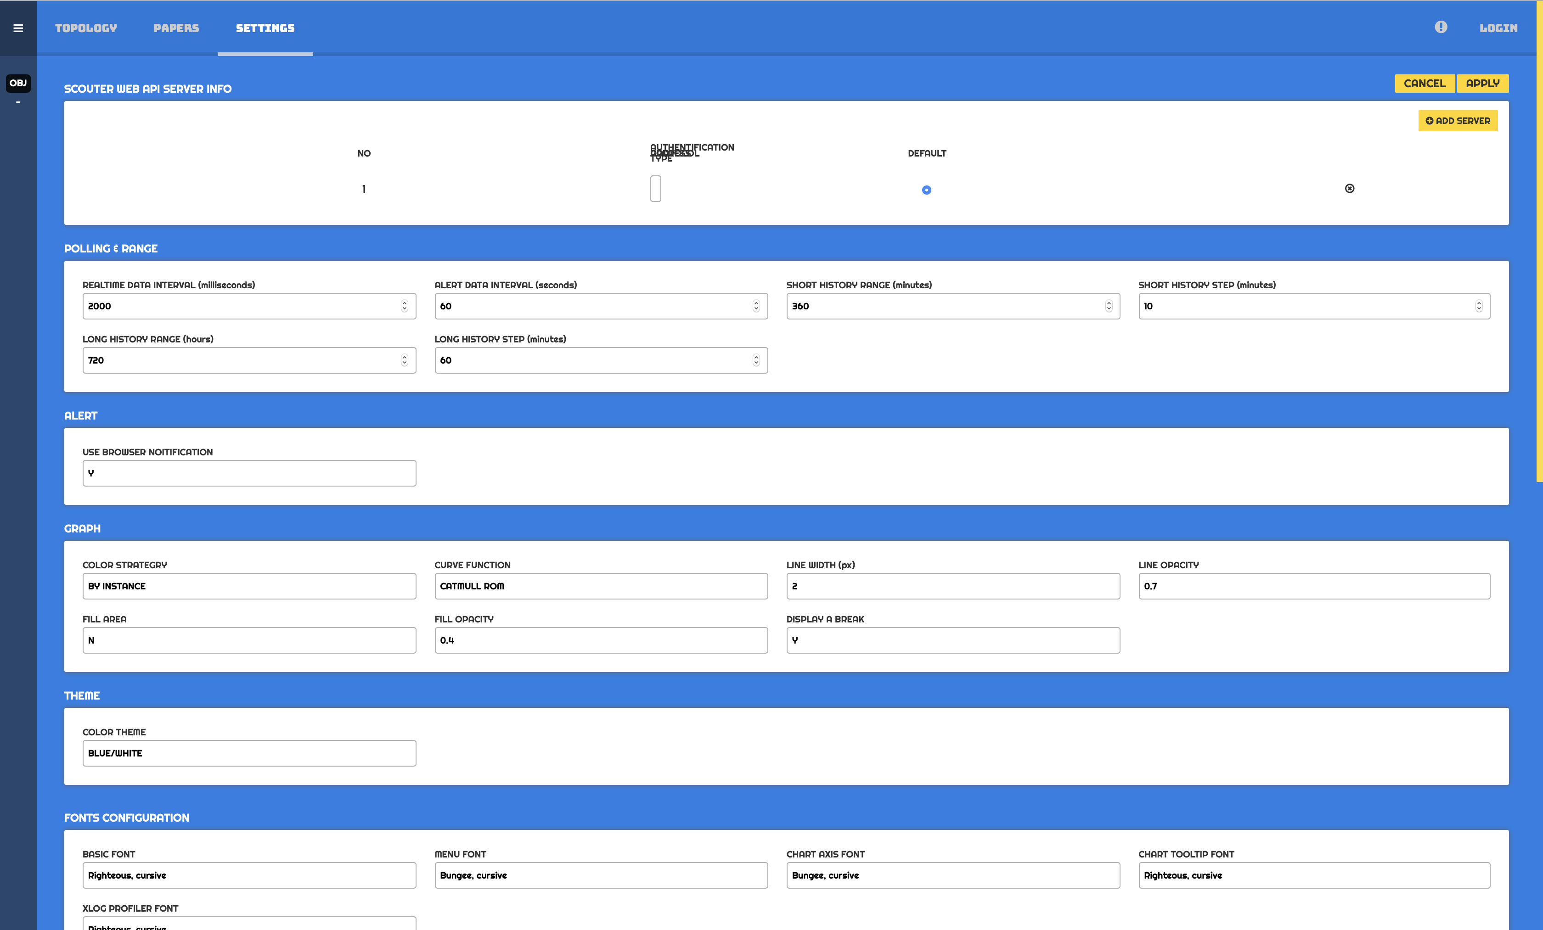Open the hamburger navigation menu
The image size is (1543, 930).
click(18, 28)
